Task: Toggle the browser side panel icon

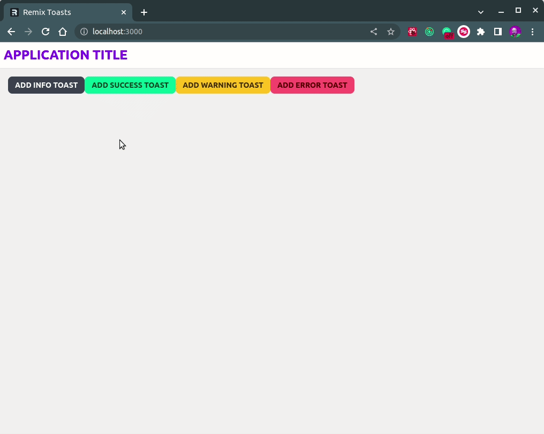Action: click(x=498, y=32)
